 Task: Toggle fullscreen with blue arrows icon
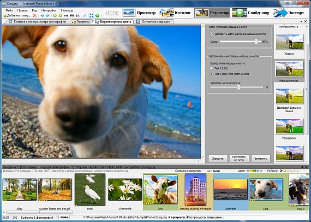(92, 15)
